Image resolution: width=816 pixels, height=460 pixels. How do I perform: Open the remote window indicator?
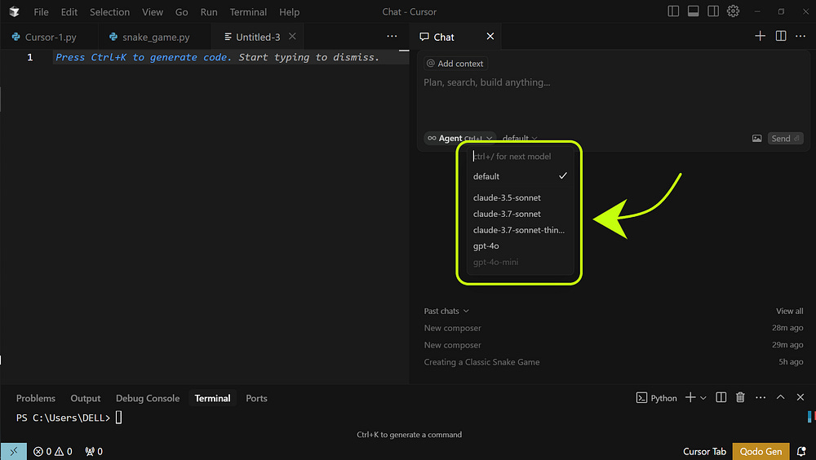coord(14,451)
